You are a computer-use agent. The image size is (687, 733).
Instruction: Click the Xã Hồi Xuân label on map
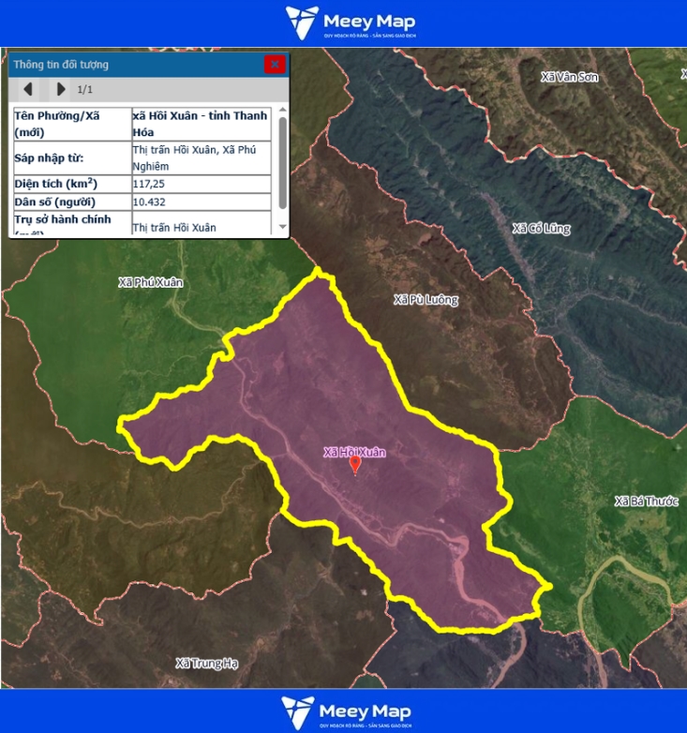click(354, 452)
